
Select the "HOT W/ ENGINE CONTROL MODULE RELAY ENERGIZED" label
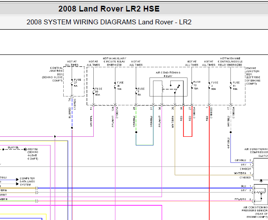click(x=230, y=62)
